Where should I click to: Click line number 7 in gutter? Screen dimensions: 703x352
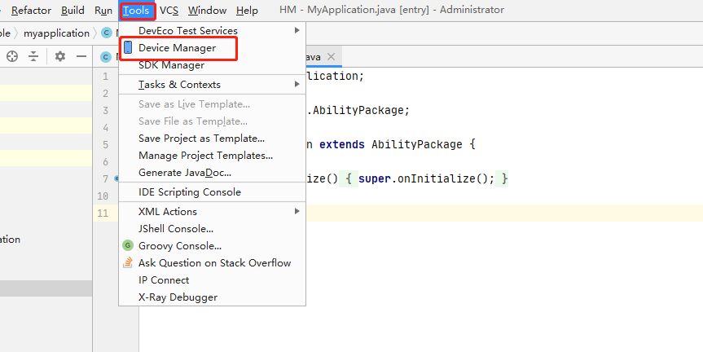(x=105, y=179)
